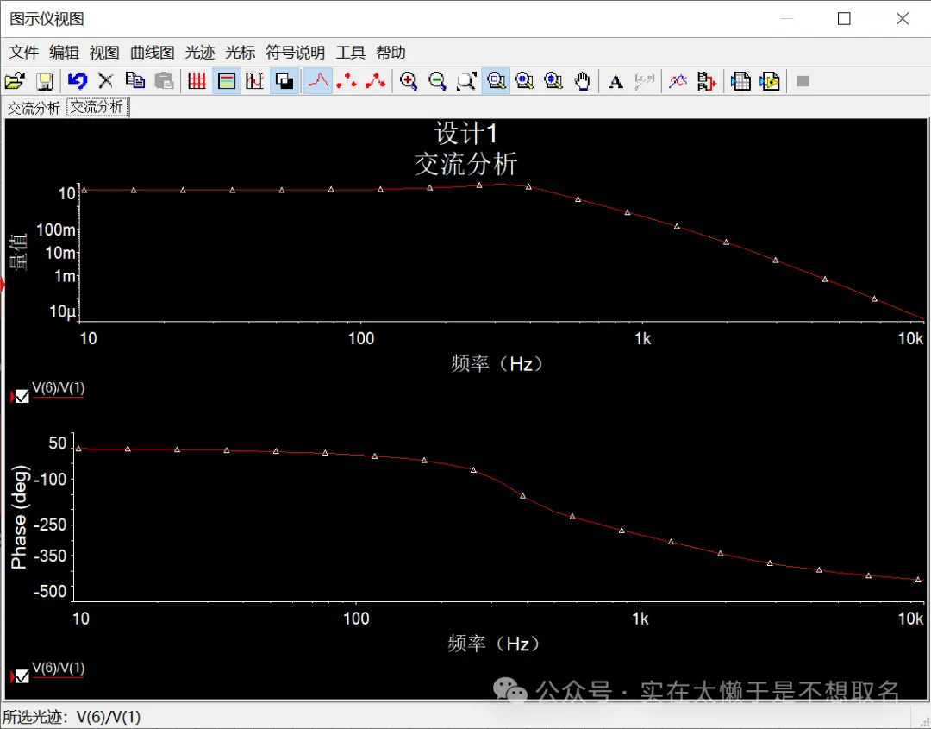Select the hand Pan tool
This screenshot has width=931, height=729.
click(583, 81)
